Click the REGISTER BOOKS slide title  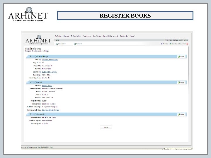(125, 16)
